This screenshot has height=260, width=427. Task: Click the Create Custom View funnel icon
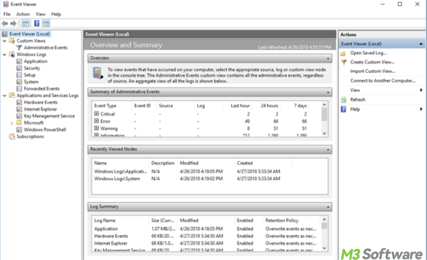[343, 62]
